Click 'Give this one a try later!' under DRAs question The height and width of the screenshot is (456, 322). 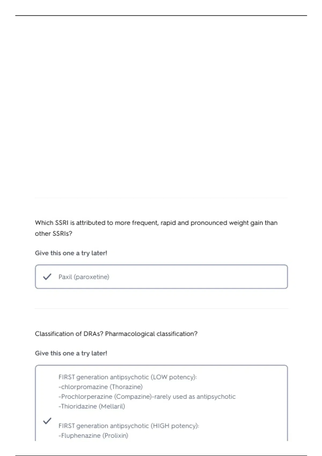[x=71, y=353]
